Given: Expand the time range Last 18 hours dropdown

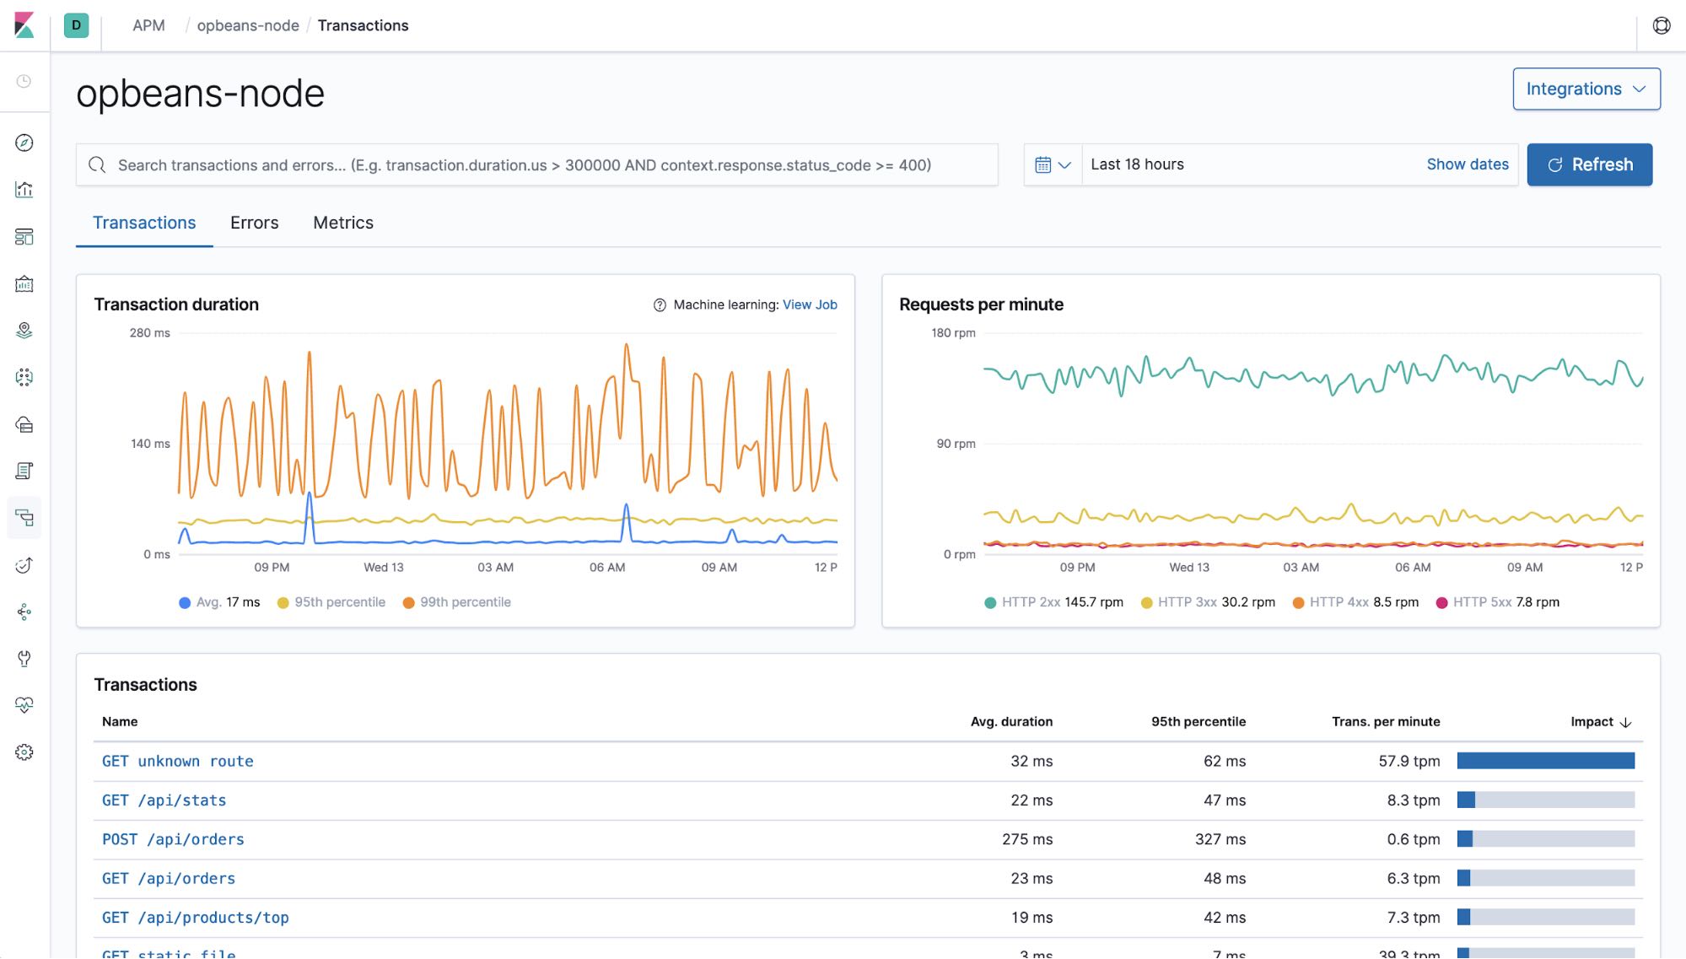Looking at the screenshot, I should pos(1050,164).
